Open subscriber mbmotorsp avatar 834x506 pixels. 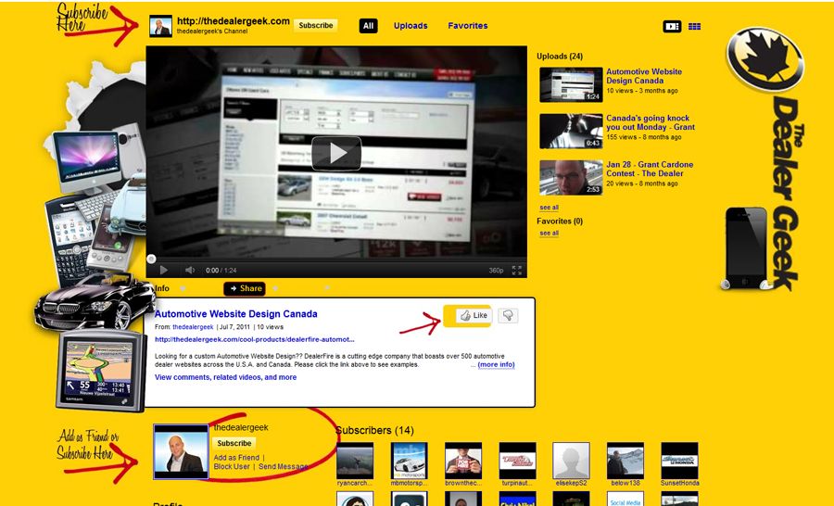(x=409, y=461)
